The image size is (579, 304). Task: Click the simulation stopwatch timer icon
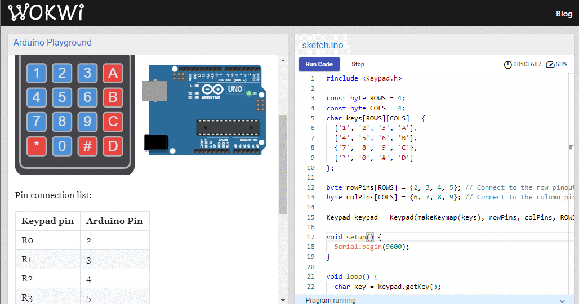[507, 65]
